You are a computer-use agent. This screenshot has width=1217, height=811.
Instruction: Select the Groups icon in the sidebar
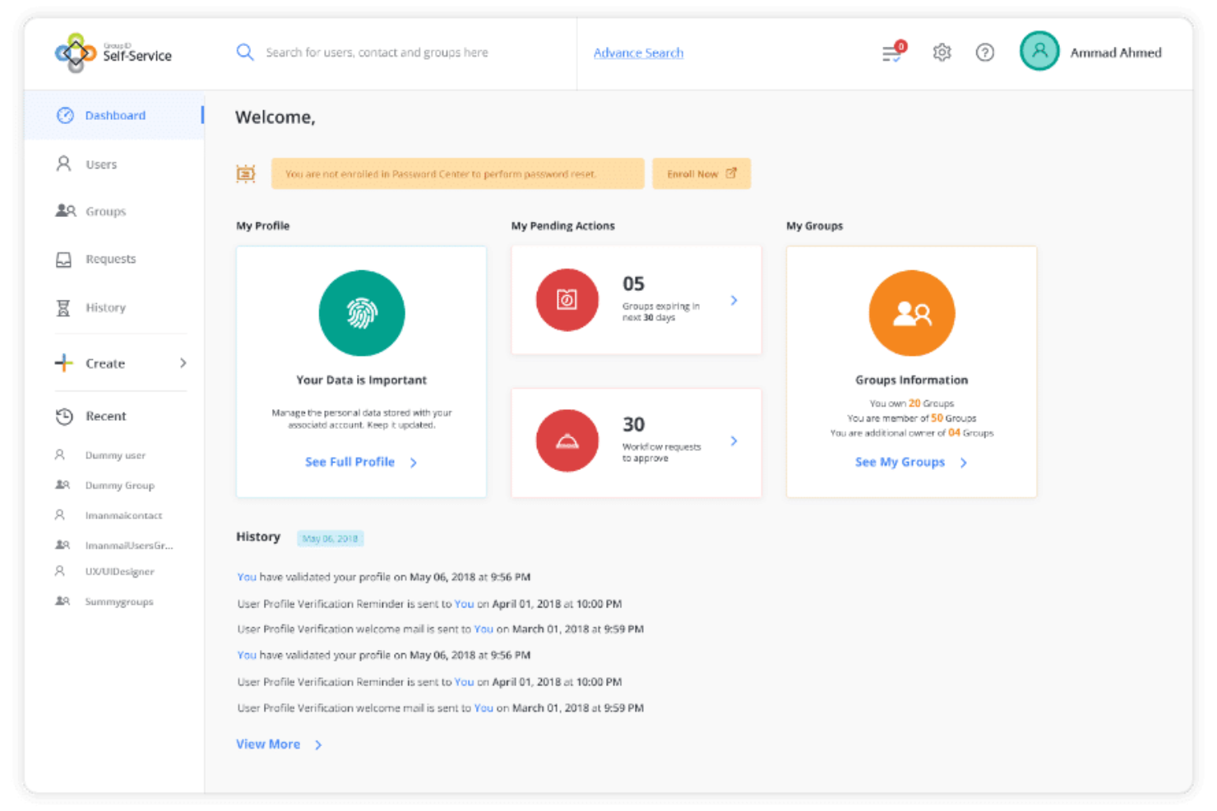(64, 210)
